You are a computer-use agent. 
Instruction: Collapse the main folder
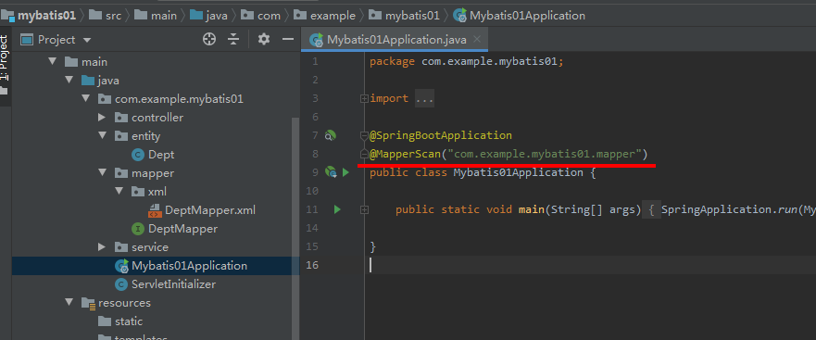pyautogui.click(x=52, y=61)
